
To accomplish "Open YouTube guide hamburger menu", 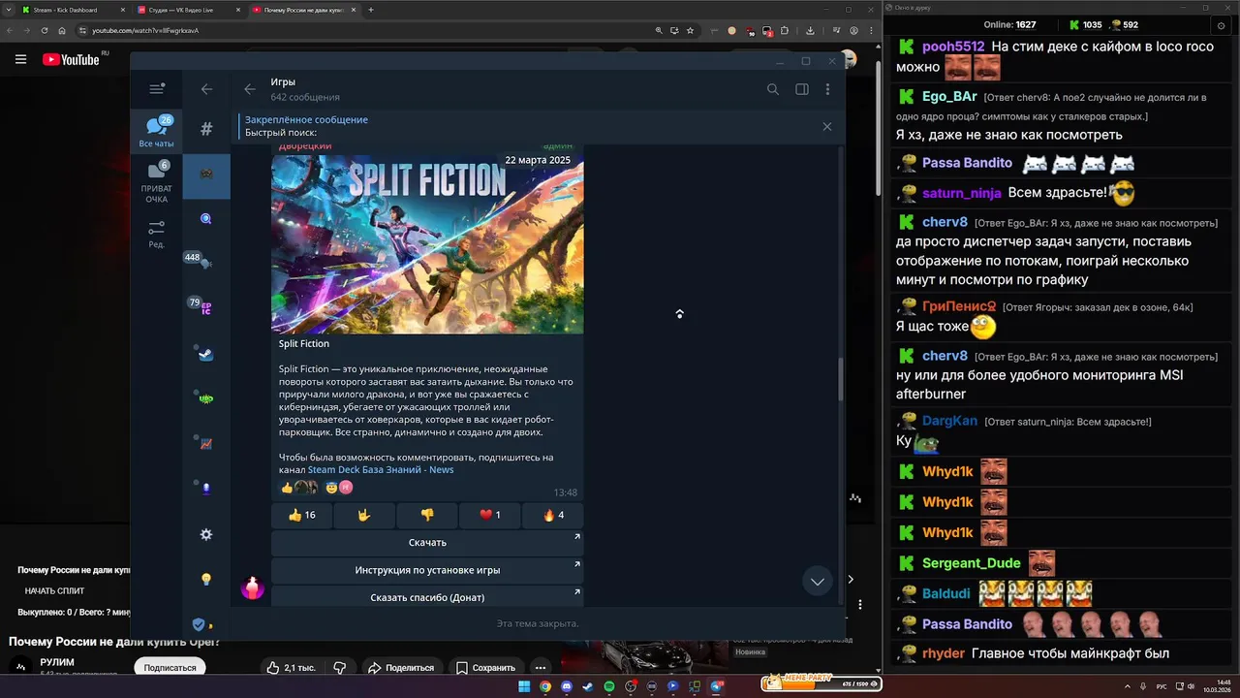I will point(20,59).
